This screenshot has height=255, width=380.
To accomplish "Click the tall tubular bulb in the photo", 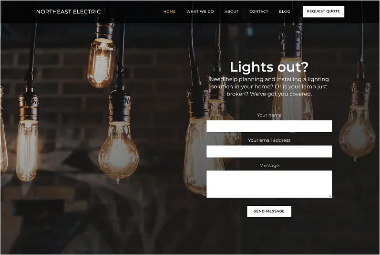I will pyautogui.click(x=27, y=150).
